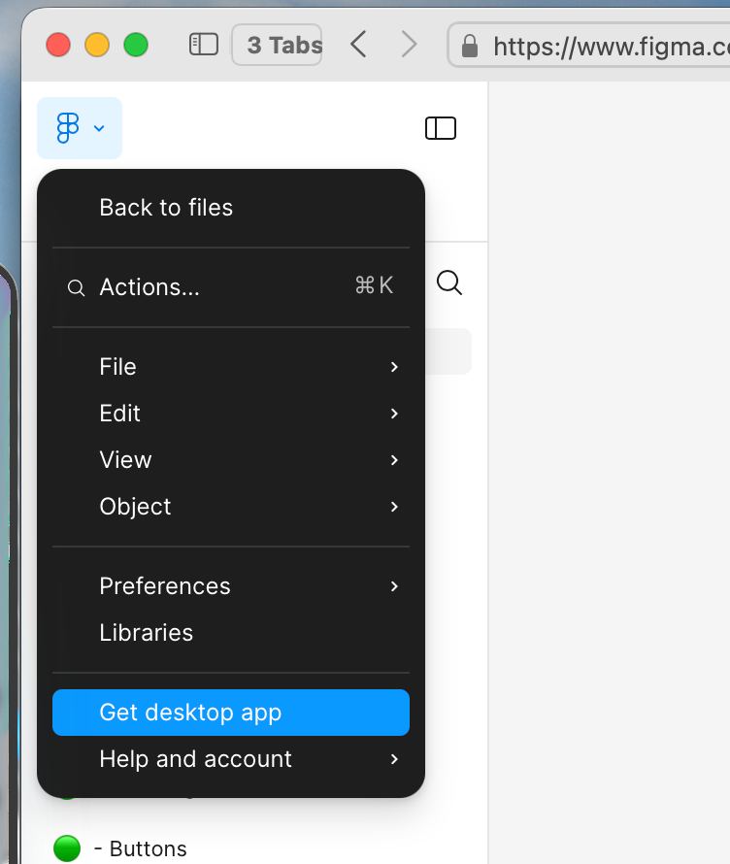Expand the Edit submenu

[230, 414]
